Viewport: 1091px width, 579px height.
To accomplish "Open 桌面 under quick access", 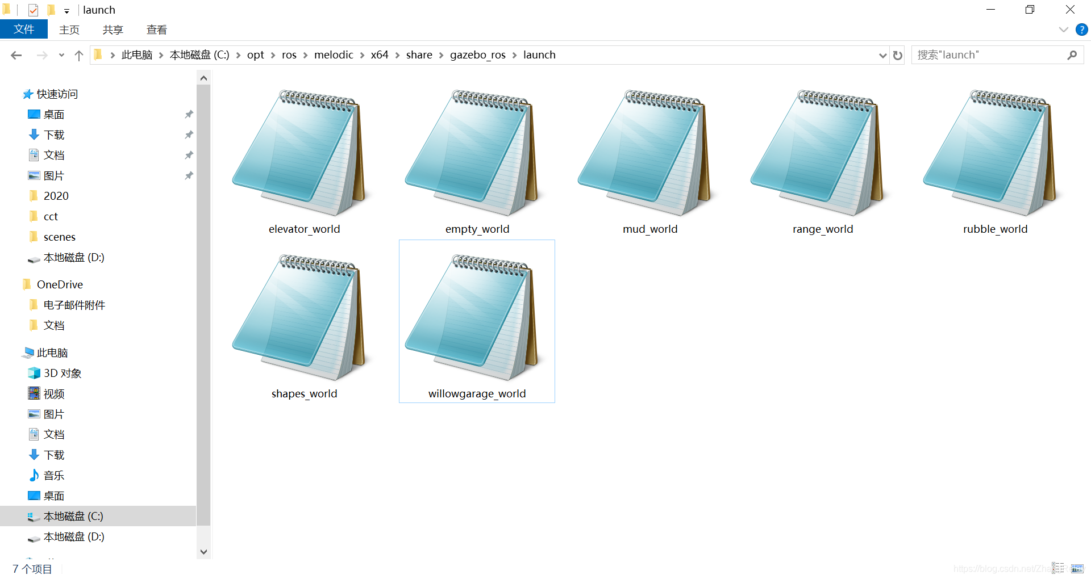I will 54,114.
